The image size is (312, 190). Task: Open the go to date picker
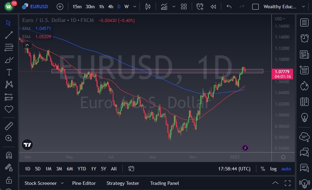(x=131, y=169)
